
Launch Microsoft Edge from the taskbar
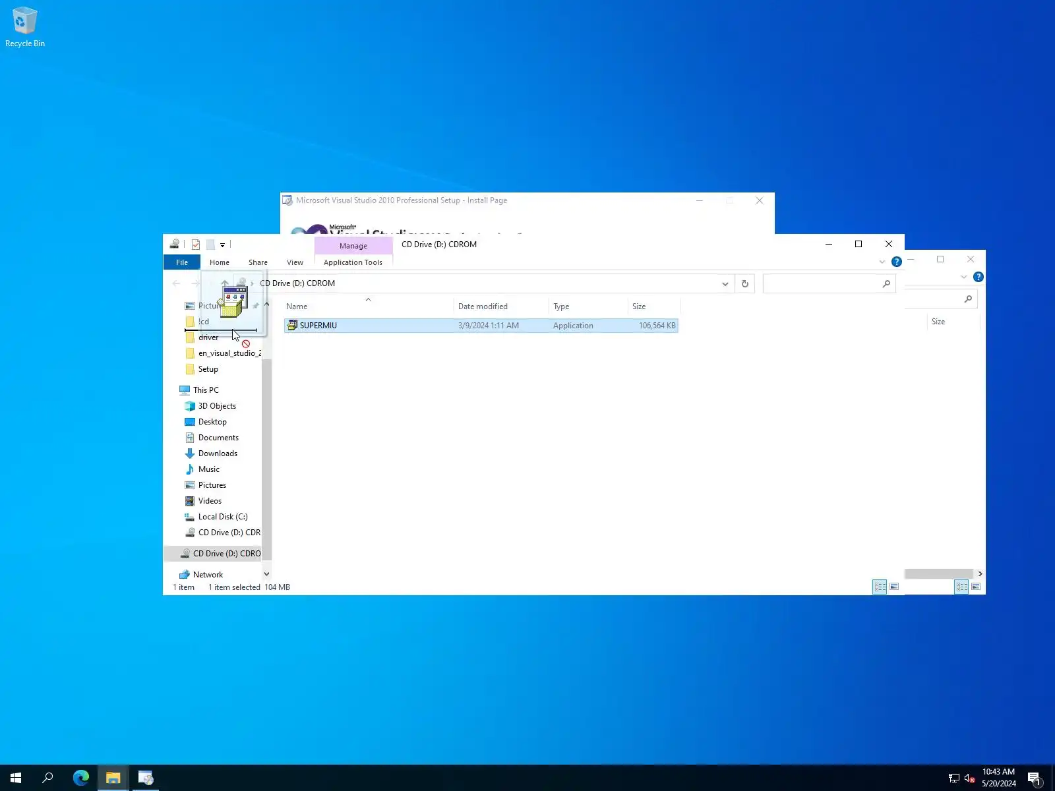(81, 778)
